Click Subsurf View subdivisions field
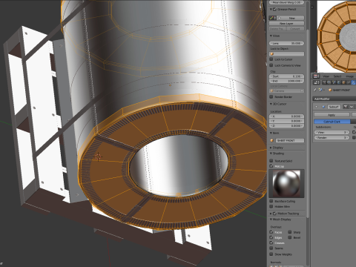 pos(332,132)
